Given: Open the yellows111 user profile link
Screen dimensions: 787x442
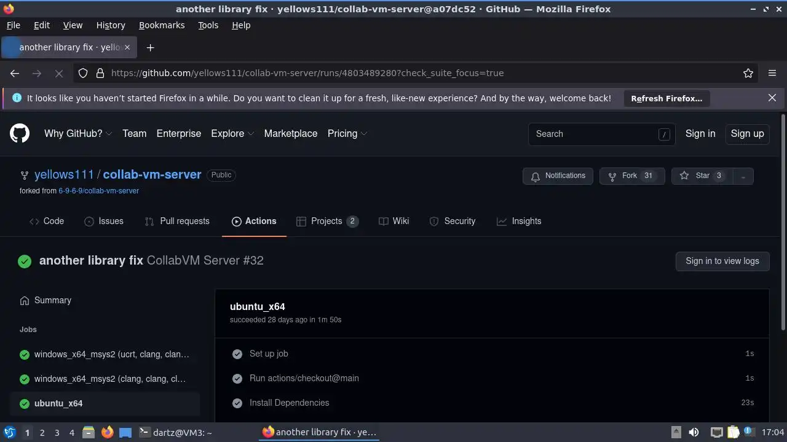Looking at the screenshot, I should [64, 174].
